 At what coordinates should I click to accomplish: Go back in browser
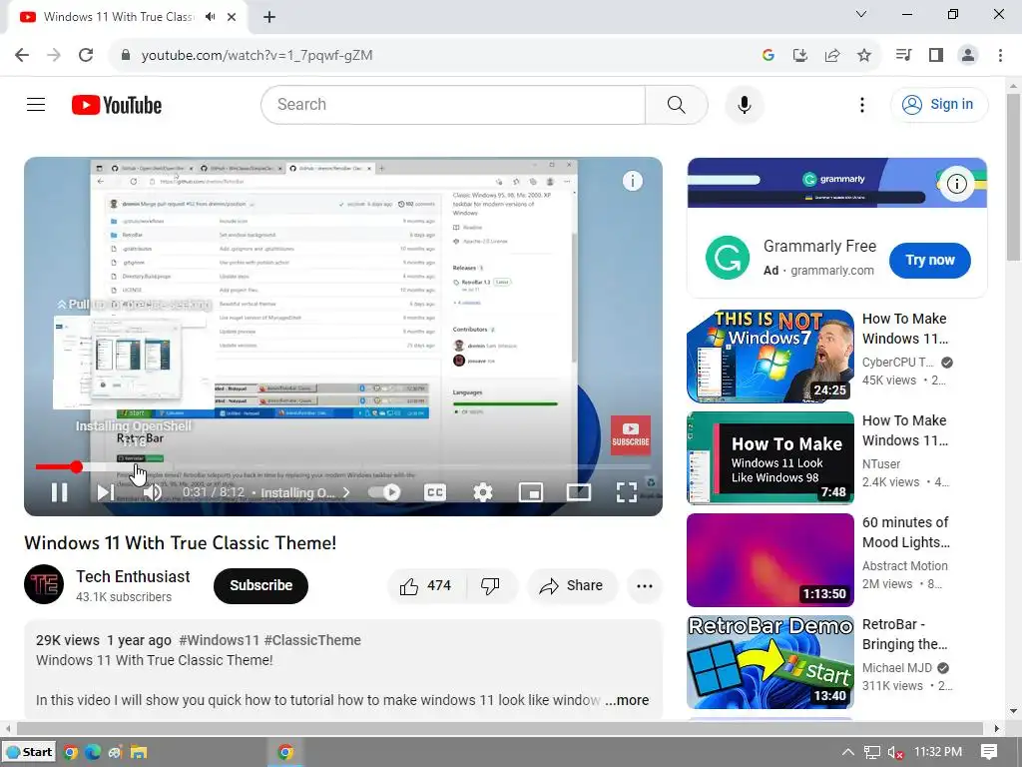(x=22, y=55)
